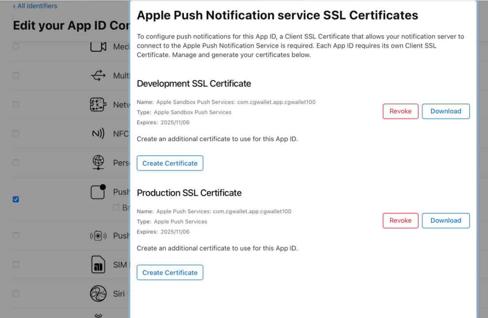Click the Personal VPN globe icon
Viewport: 488px width, 318px height.
click(x=98, y=163)
